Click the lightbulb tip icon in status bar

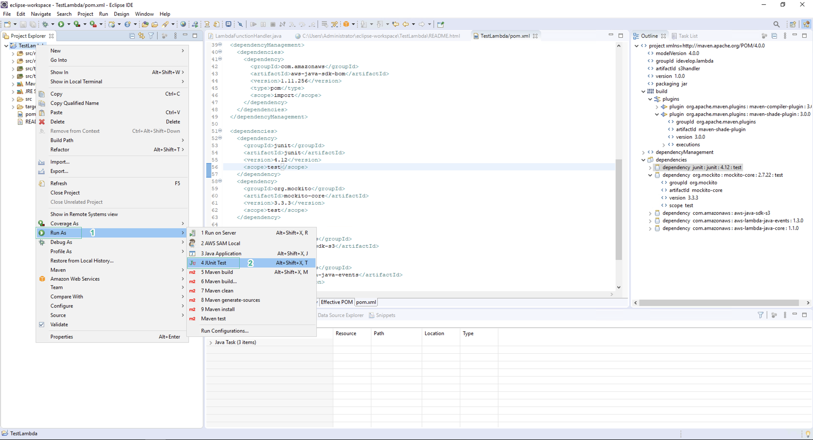tap(807, 434)
